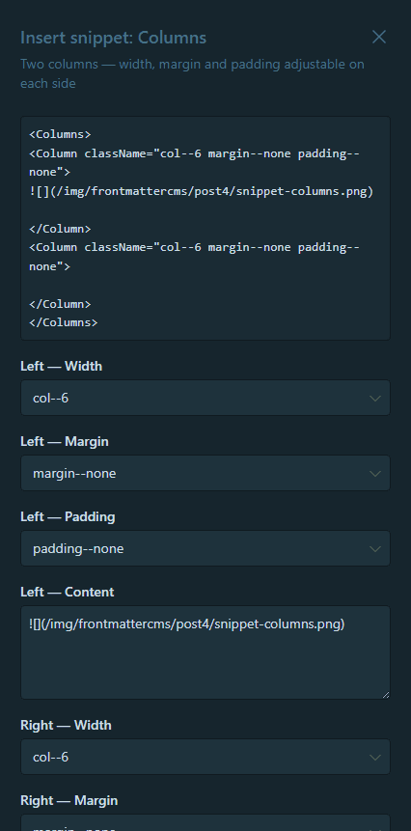Focus the Left Content text area
Image resolution: width=411 pixels, height=831 pixels.
[x=205, y=652]
